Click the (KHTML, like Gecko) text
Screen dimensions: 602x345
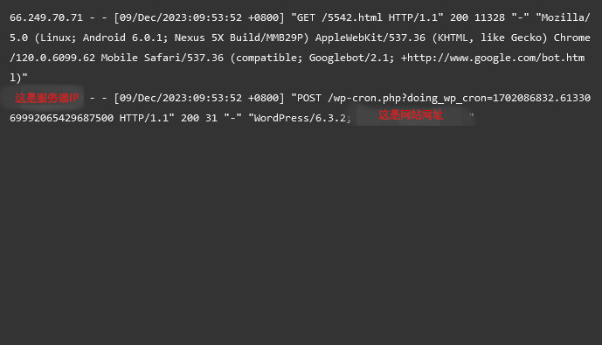(x=489, y=38)
